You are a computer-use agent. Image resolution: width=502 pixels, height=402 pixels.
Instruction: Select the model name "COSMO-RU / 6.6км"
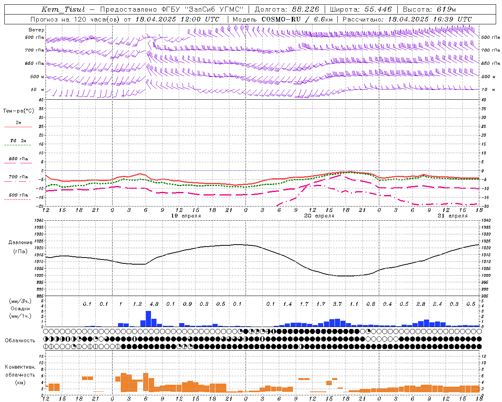point(297,19)
